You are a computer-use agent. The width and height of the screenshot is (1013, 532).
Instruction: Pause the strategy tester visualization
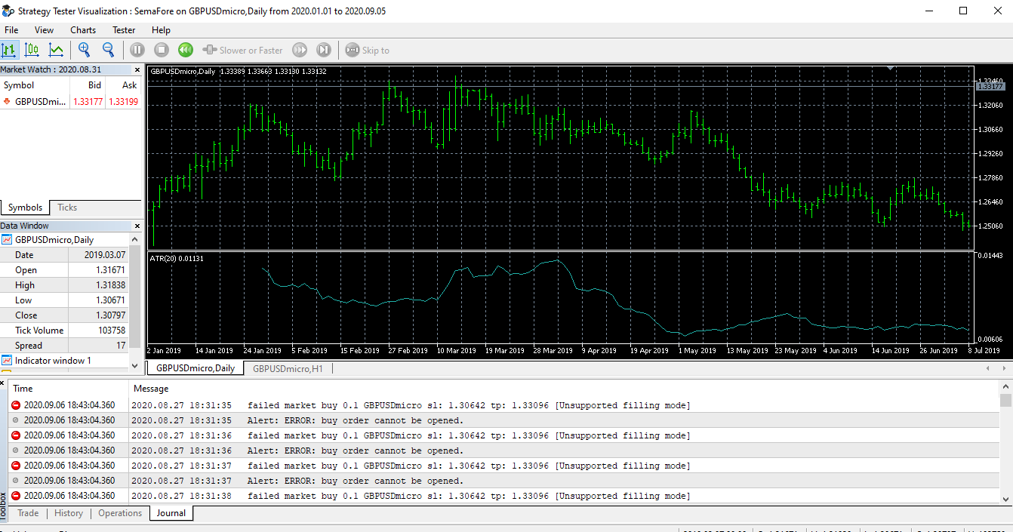(137, 50)
